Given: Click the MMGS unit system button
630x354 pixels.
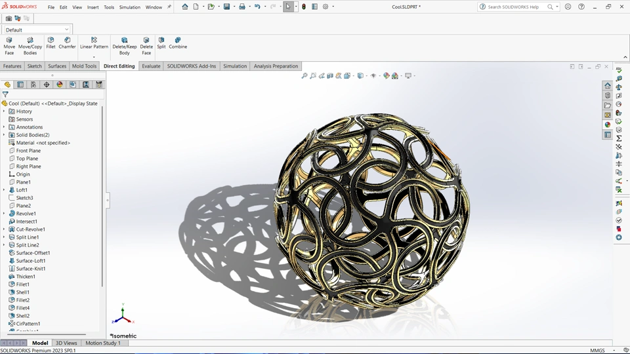Looking at the screenshot, I should pyautogui.click(x=597, y=351).
